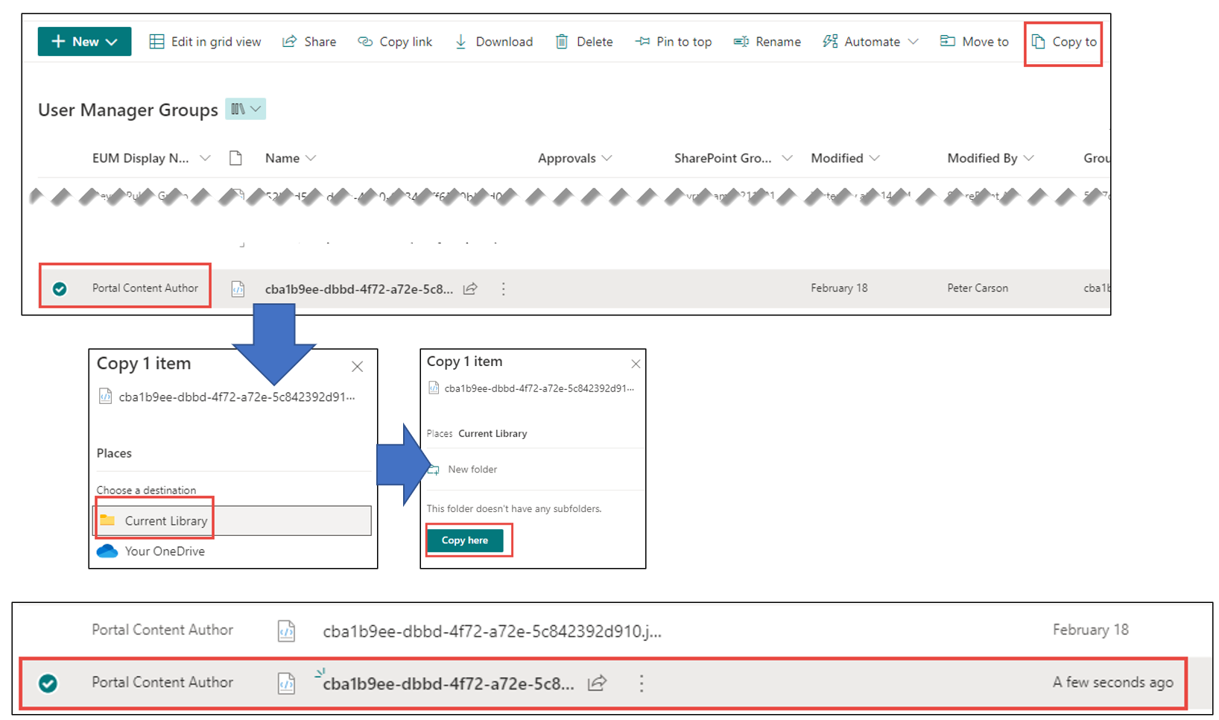1219x720 pixels.
Task: Open more actions dots in the Peter Carson row
Action: [x=504, y=289]
